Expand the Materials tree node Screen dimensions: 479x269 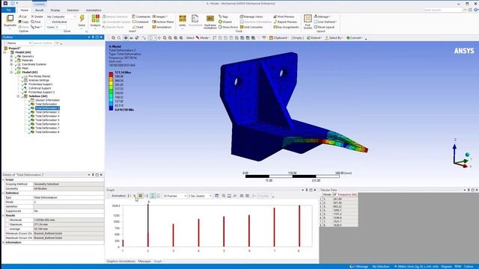pyautogui.click(x=12, y=61)
